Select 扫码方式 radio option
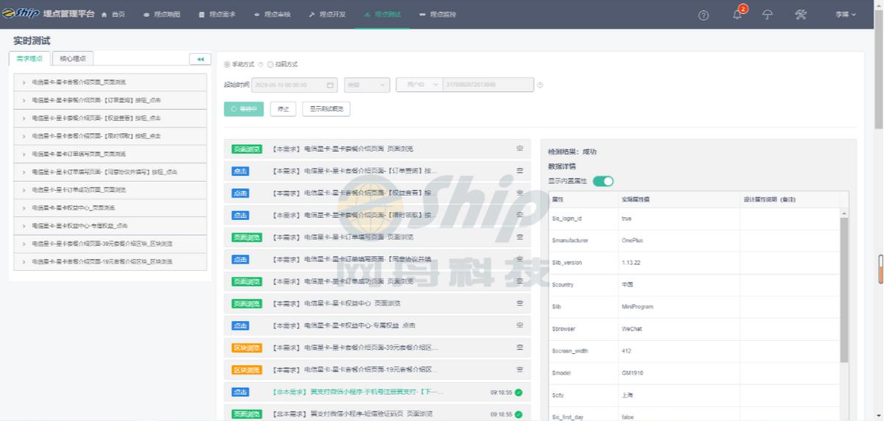Image resolution: width=884 pixels, height=421 pixels. point(270,65)
